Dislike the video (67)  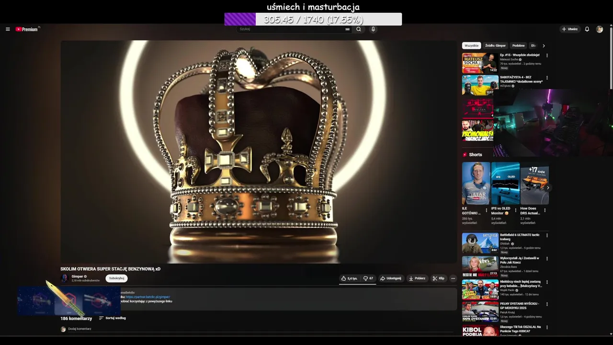coord(368,278)
